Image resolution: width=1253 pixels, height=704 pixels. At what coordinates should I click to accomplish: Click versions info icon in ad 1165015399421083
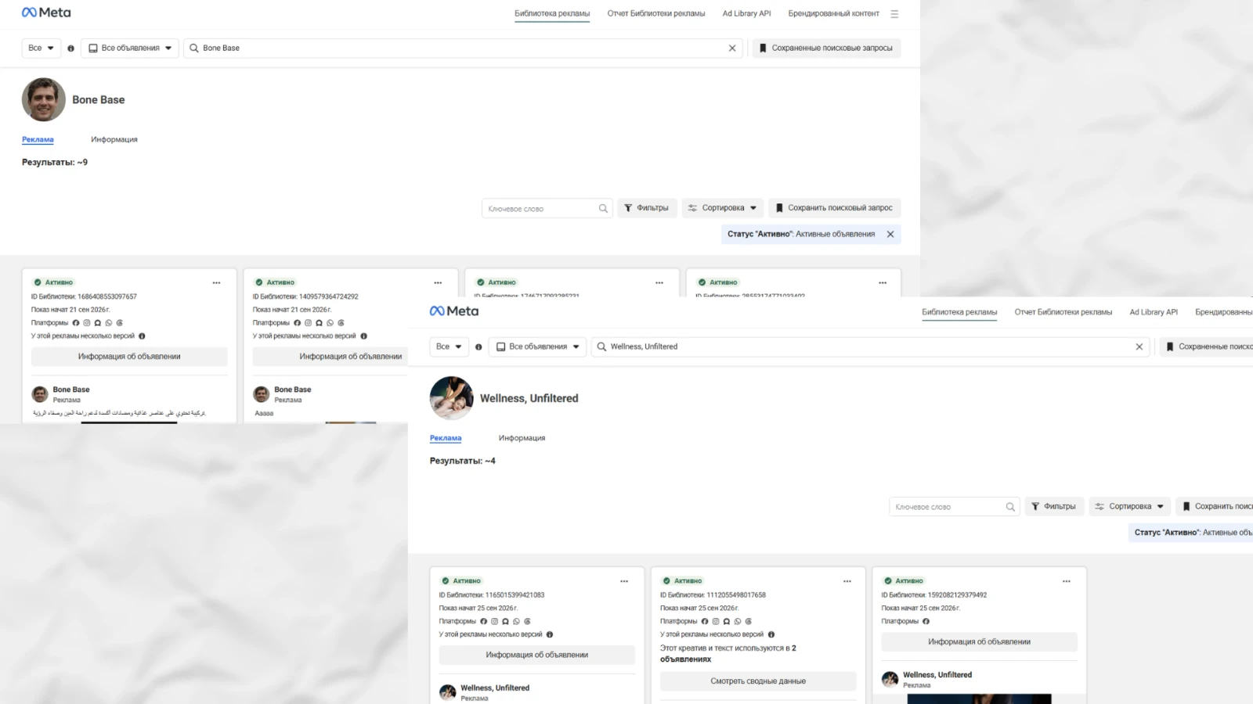pyautogui.click(x=550, y=635)
